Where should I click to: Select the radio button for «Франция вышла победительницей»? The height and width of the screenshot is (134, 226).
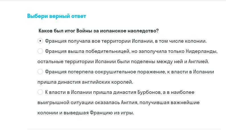tap(40, 51)
